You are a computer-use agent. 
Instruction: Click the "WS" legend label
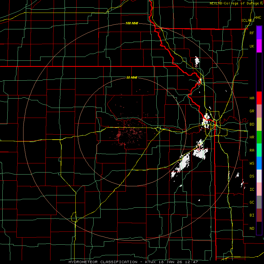252,163
